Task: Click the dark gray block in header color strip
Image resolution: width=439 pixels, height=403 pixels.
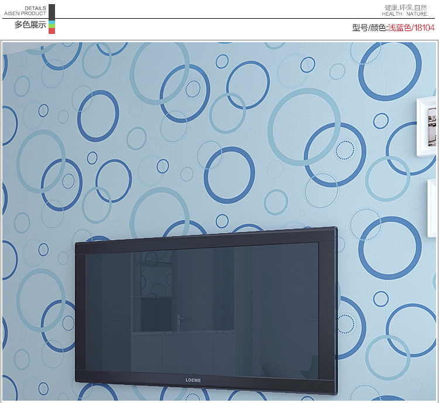Action: point(52,11)
